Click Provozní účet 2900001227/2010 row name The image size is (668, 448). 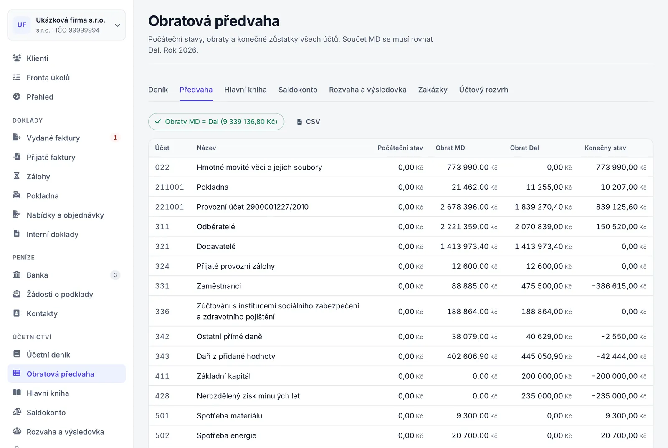coord(253,207)
